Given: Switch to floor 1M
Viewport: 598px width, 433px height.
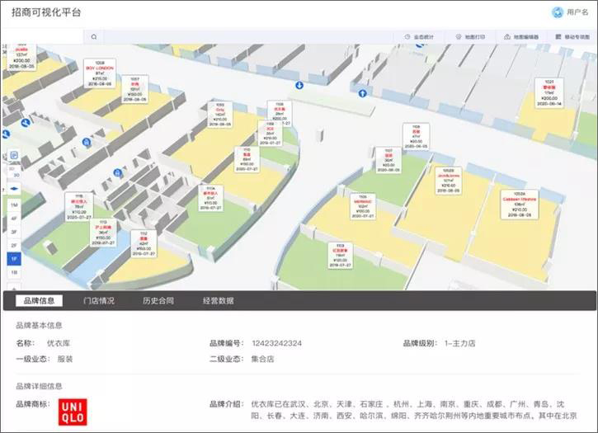Looking at the screenshot, I should tap(14, 204).
